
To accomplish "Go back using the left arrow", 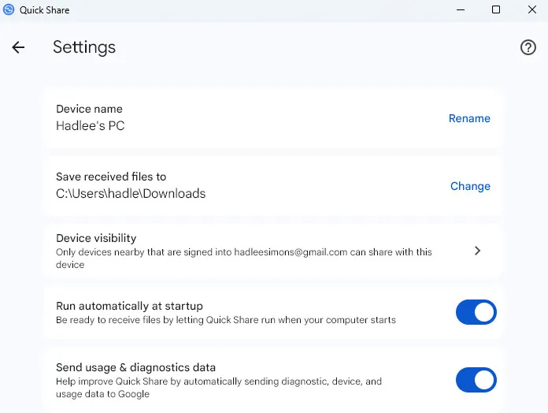I will [18, 47].
